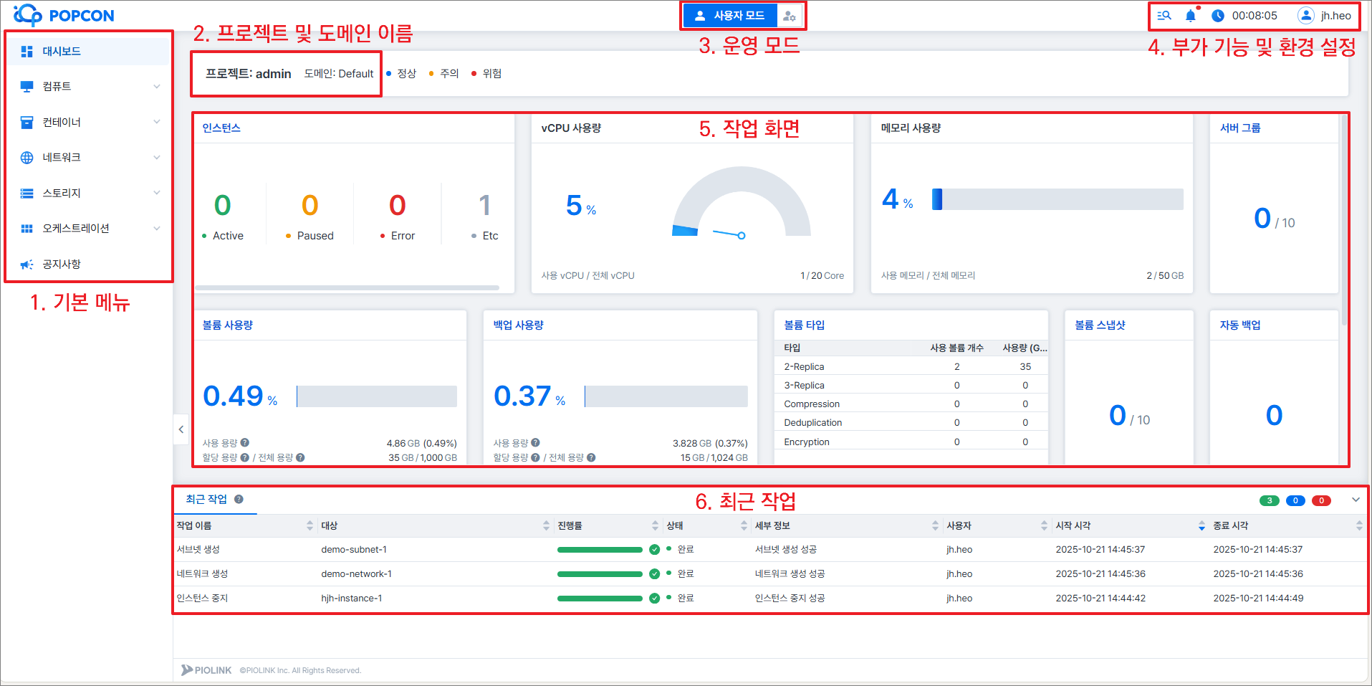Collapse the 최근 작업 panel chevron

pyautogui.click(x=1356, y=500)
